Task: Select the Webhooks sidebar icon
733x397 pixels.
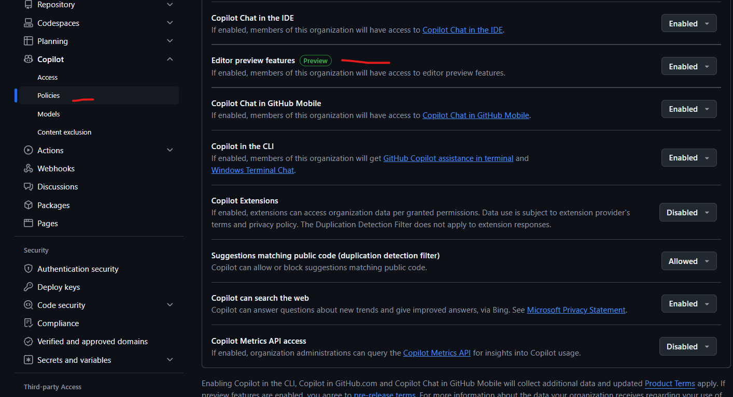Action: tap(28, 168)
